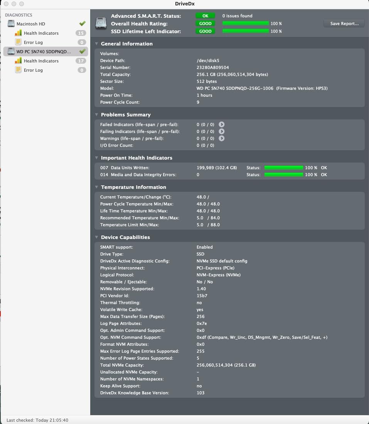
Task: Click the Total Capacity value 256.1 GB
Action: coord(232,74)
